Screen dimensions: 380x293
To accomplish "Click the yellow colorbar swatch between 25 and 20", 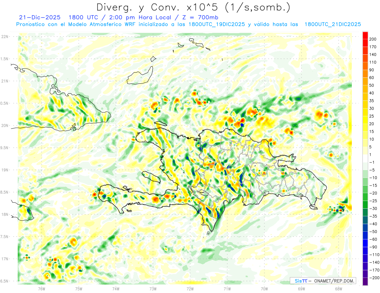I will pyautogui.click(x=365, y=120).
